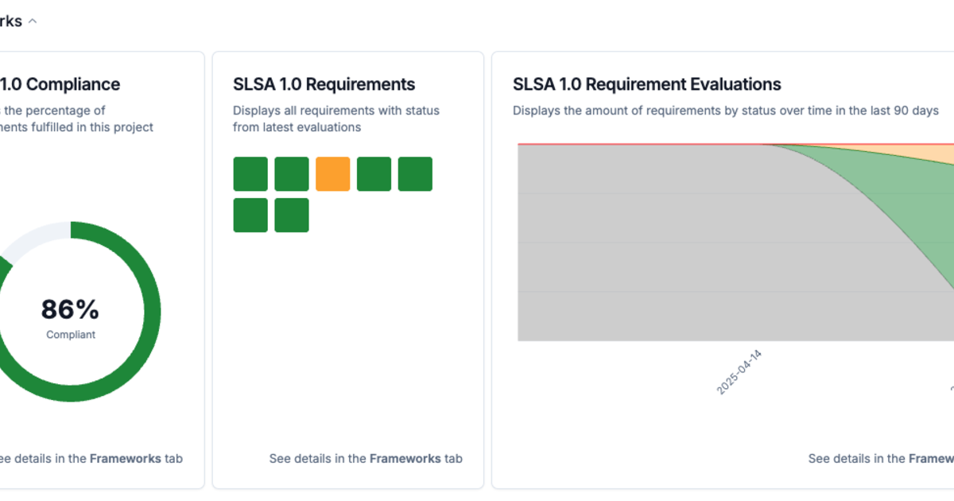The width and height of the screenshot is (954, 501).
Task: Click the SLSA 1.0 Requirement Evaluations heading
Action: click(x=647, y=84)
